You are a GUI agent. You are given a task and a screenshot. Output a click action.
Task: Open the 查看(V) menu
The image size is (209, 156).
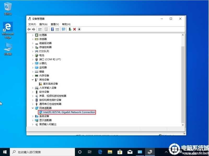tap(55, 24)
